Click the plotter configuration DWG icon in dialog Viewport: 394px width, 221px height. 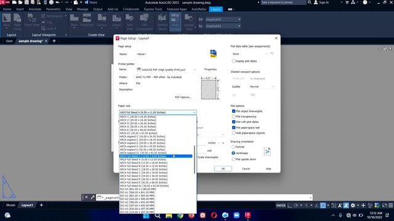pyautogui.click(x=214, y=53)
